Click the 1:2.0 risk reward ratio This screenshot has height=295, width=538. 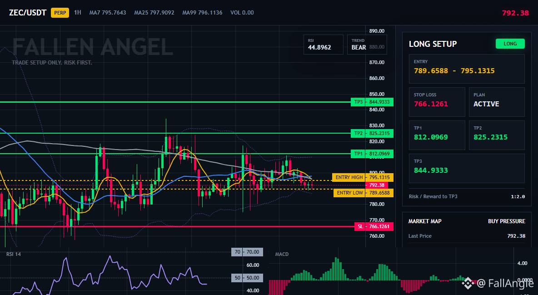518,196
